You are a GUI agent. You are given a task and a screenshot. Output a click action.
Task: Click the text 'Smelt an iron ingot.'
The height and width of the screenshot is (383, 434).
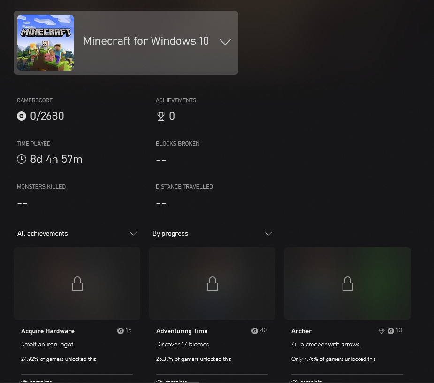[48, 344]
